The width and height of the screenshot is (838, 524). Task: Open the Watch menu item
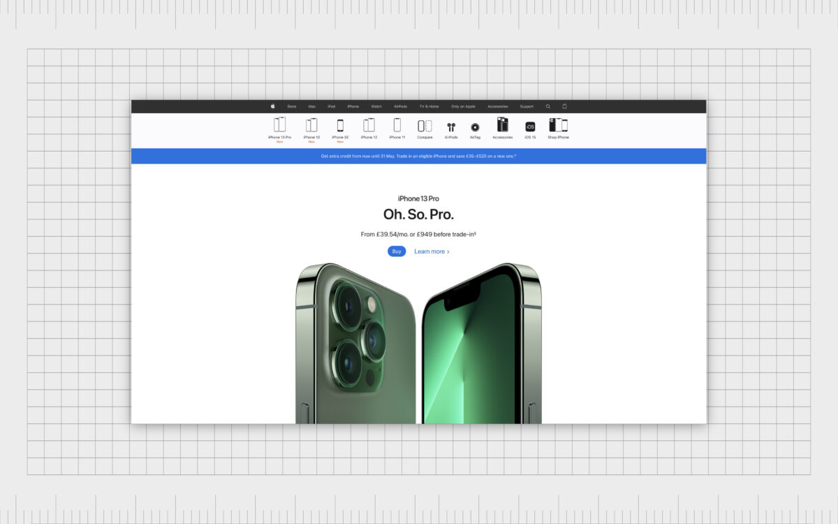(x=376, y=106)
